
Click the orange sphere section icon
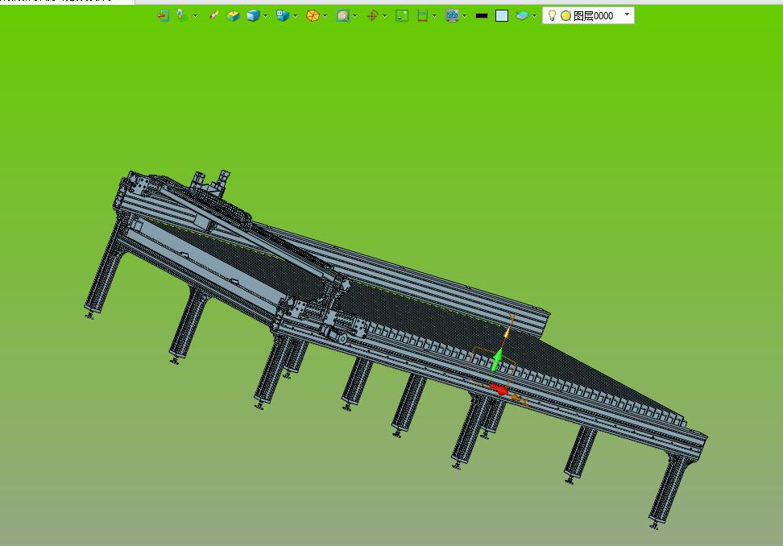pos(313,16)
